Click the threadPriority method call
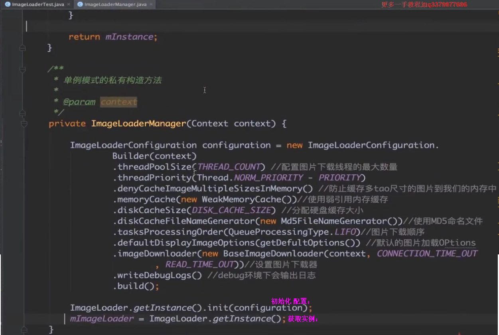 click(155, 177)
